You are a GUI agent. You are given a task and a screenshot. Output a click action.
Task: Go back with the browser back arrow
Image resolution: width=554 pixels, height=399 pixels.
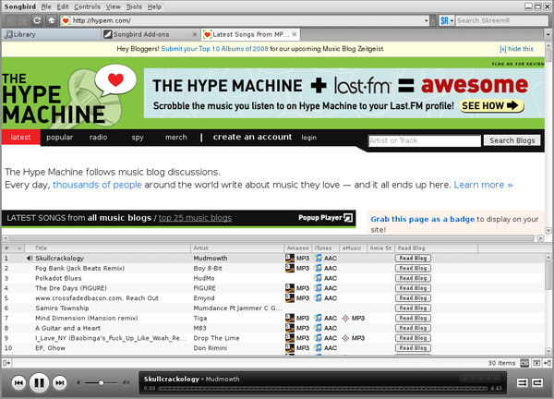pos(11,20)
